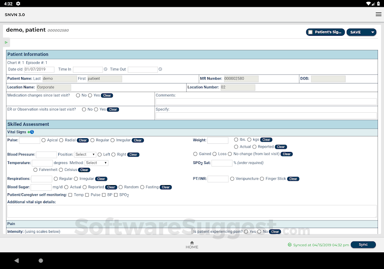Click the clock icon beside Time Out
Screen dimensions: 384x269
coord(160,69)
